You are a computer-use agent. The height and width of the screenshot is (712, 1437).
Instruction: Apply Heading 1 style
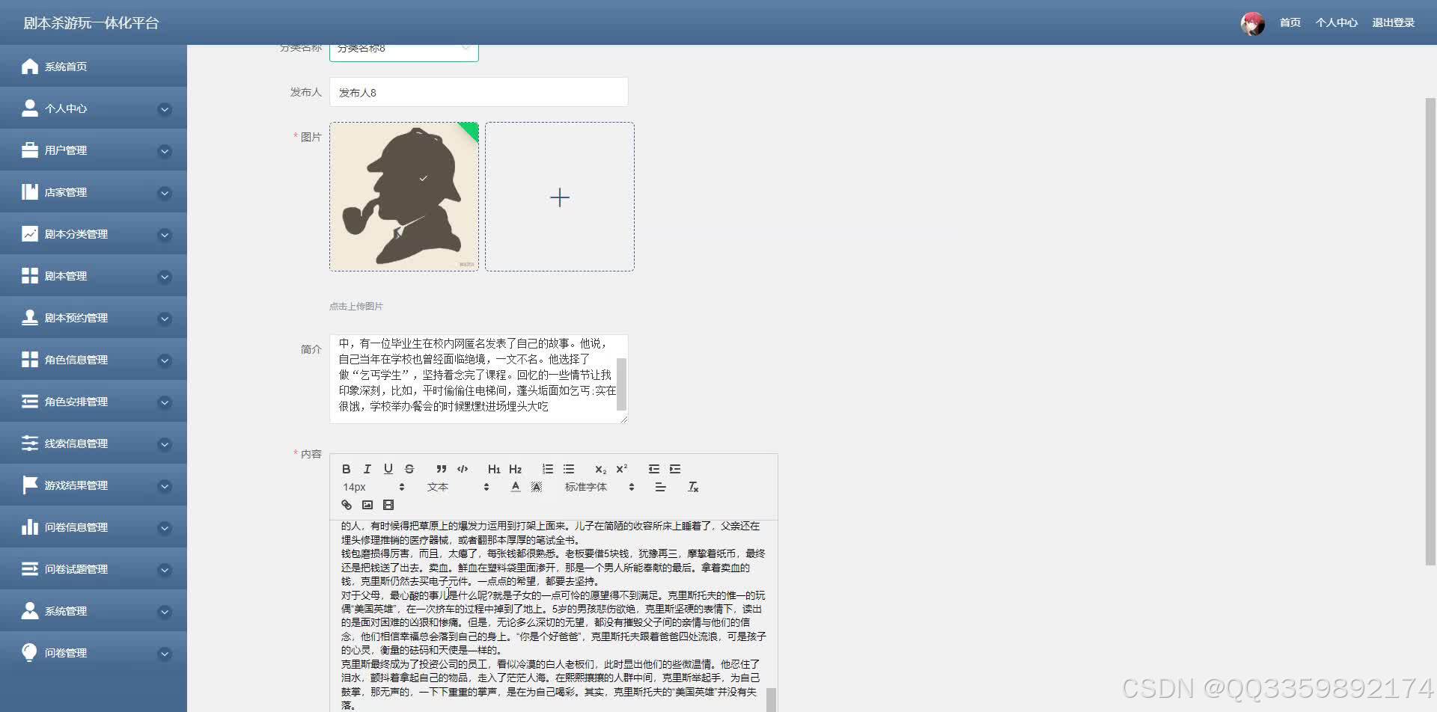[x=494, y=469]
